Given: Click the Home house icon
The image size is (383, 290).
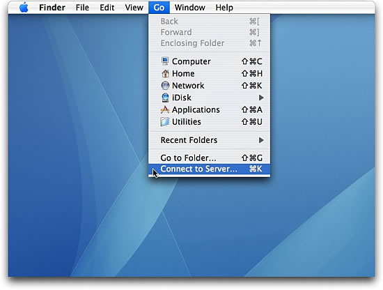Looking at the screenshot, I should tap(165, 73).
